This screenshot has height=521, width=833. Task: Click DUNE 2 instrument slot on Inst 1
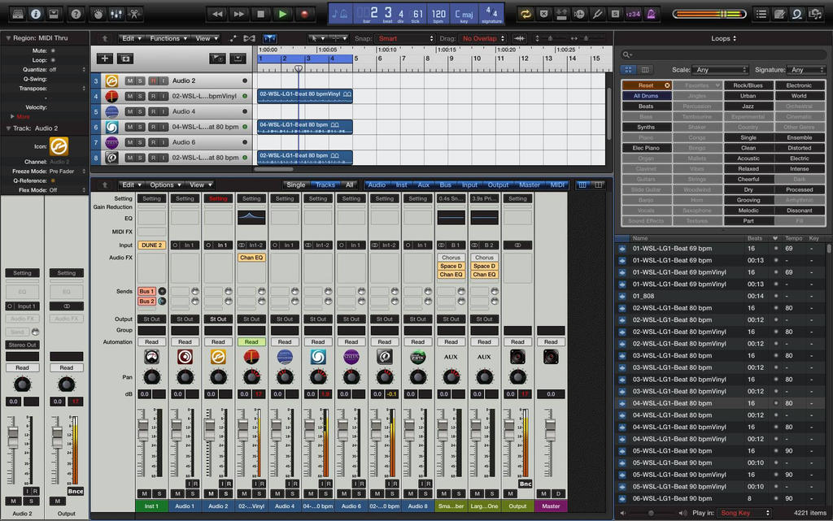tap(151, 245)
